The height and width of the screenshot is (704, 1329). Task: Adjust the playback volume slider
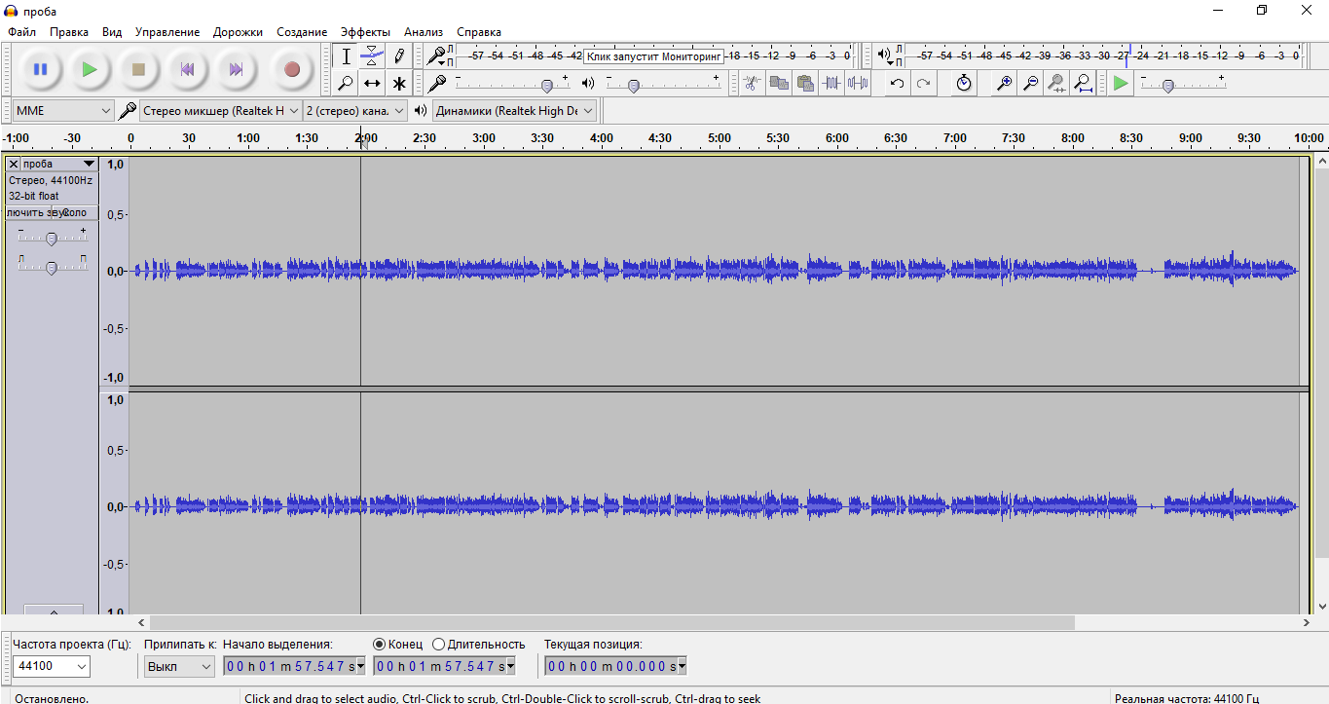pos(634,86)
